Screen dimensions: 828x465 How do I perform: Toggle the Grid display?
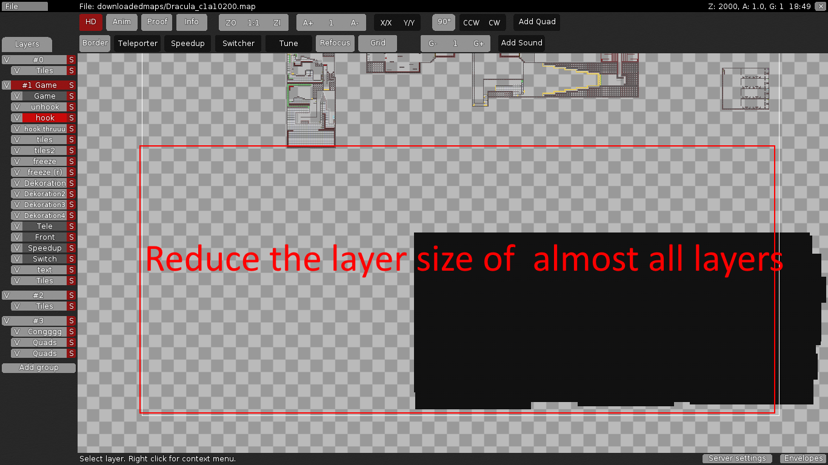pos(378,44)
